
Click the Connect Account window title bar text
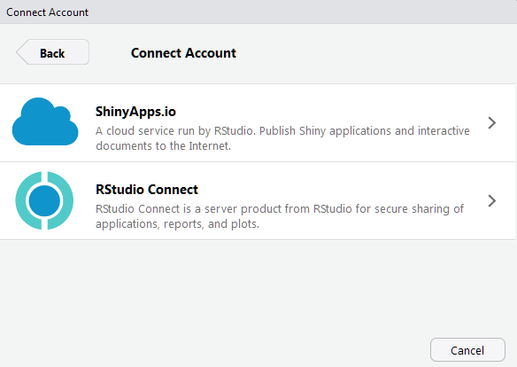[x=48, y=12]
